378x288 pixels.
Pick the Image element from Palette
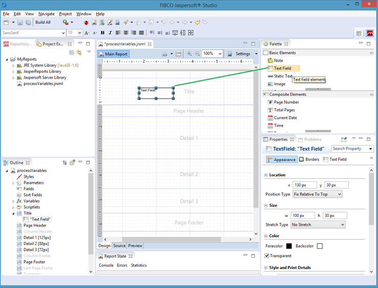tap(279, 84)
